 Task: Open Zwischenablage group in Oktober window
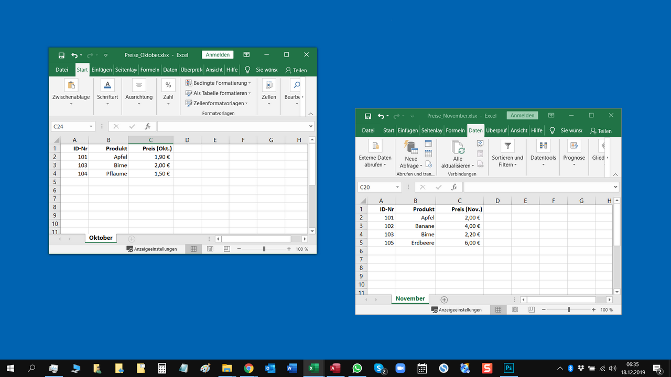(x=71, y=92)
